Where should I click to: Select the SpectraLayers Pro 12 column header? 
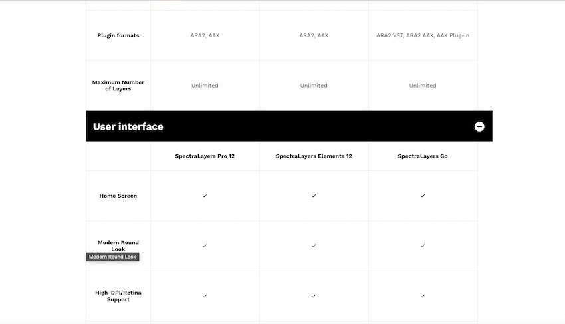(x=205, y=156)
